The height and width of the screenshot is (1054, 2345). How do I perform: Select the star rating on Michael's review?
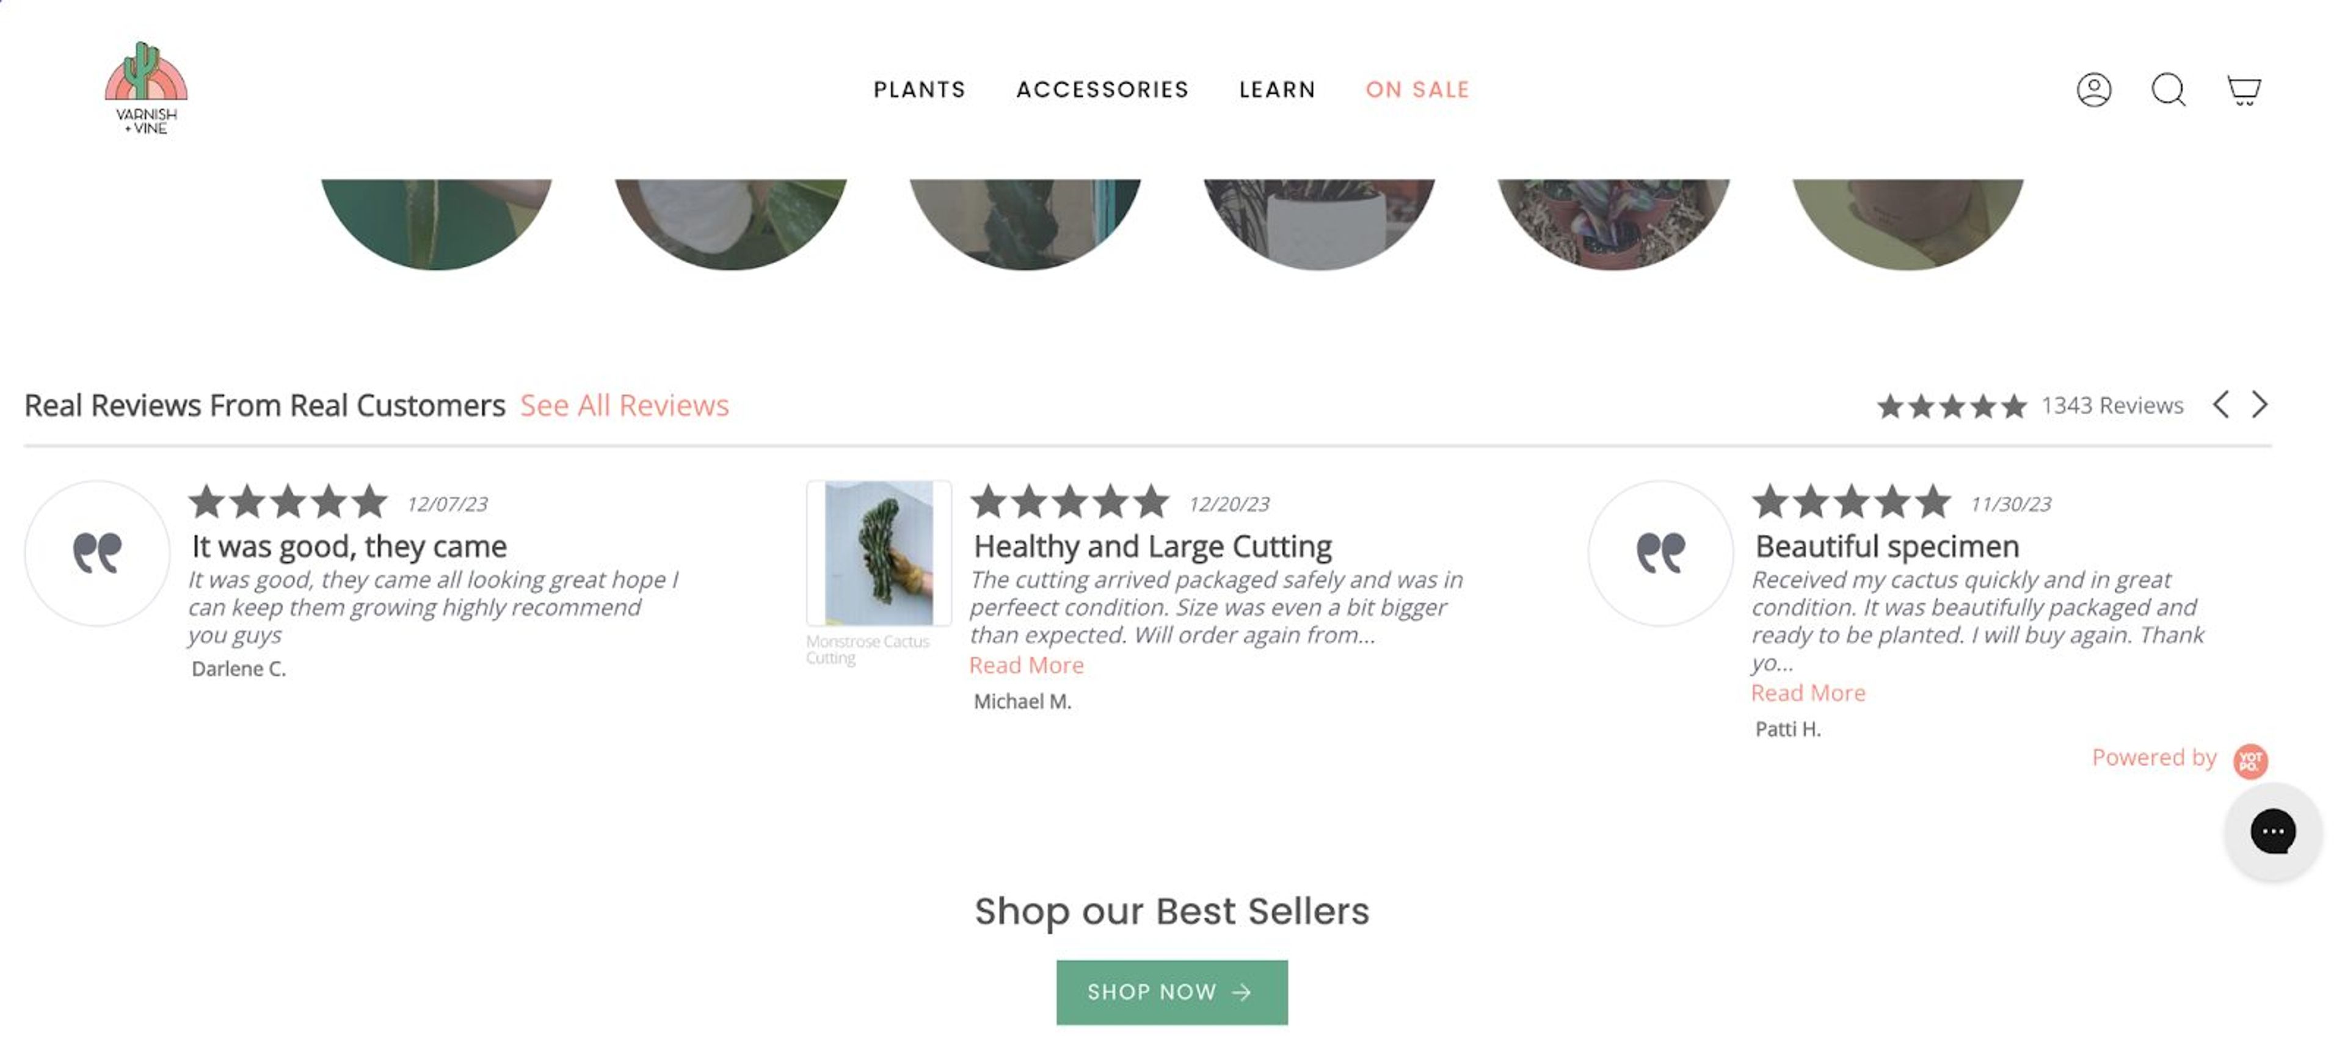1071,500
